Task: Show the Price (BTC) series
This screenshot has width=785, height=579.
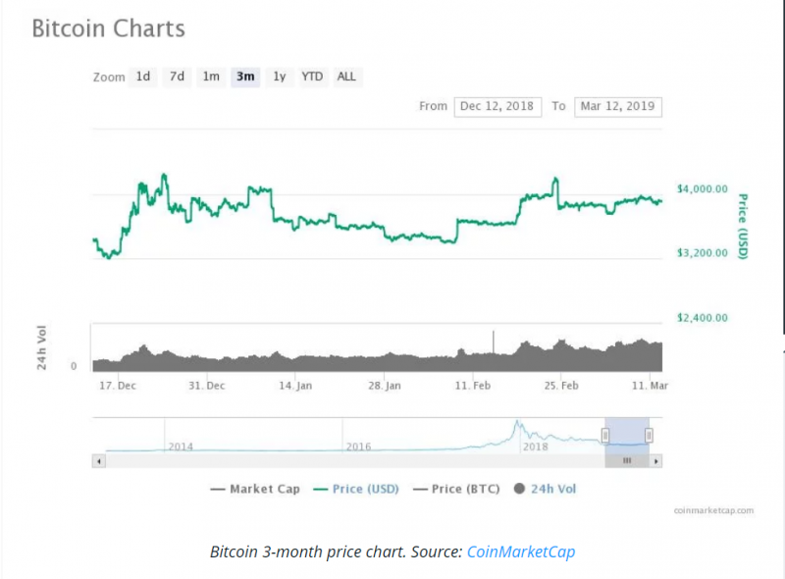Action: coord(459,489)
